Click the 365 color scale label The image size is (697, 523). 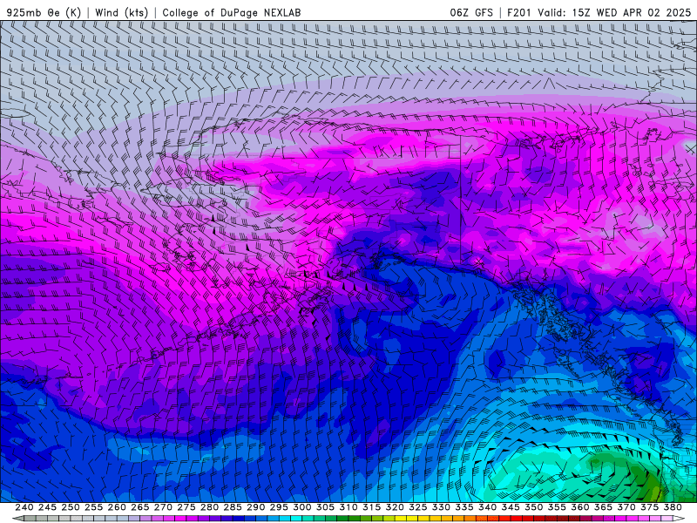click(603, 507)
